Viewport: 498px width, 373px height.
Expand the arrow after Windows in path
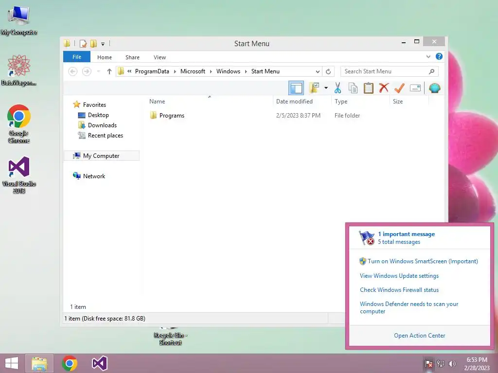point(246,72)
